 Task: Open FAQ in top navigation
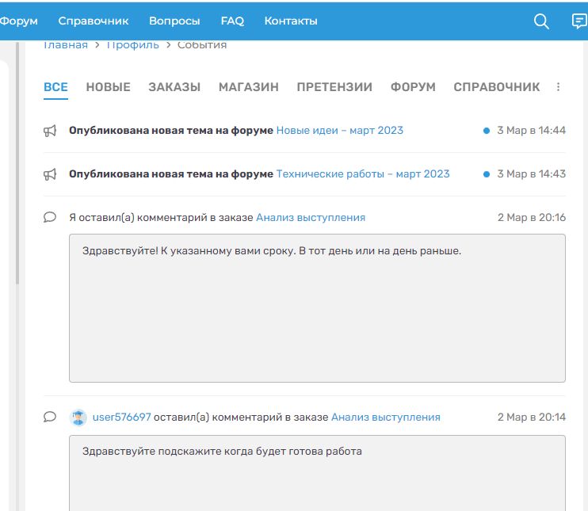point(232,21)
